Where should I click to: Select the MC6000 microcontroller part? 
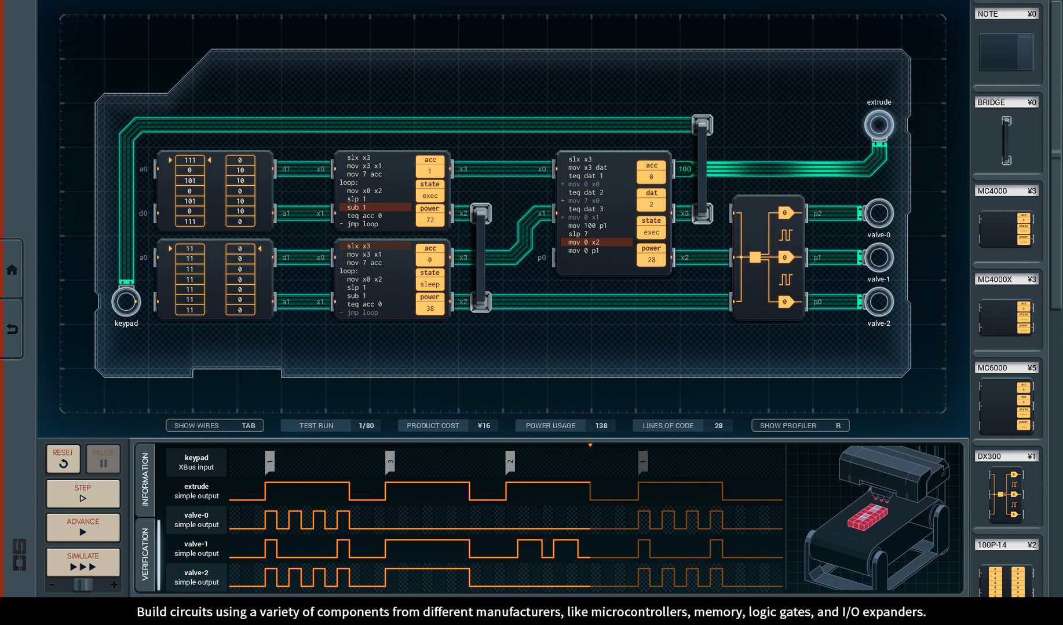(x=1007, y=405)
